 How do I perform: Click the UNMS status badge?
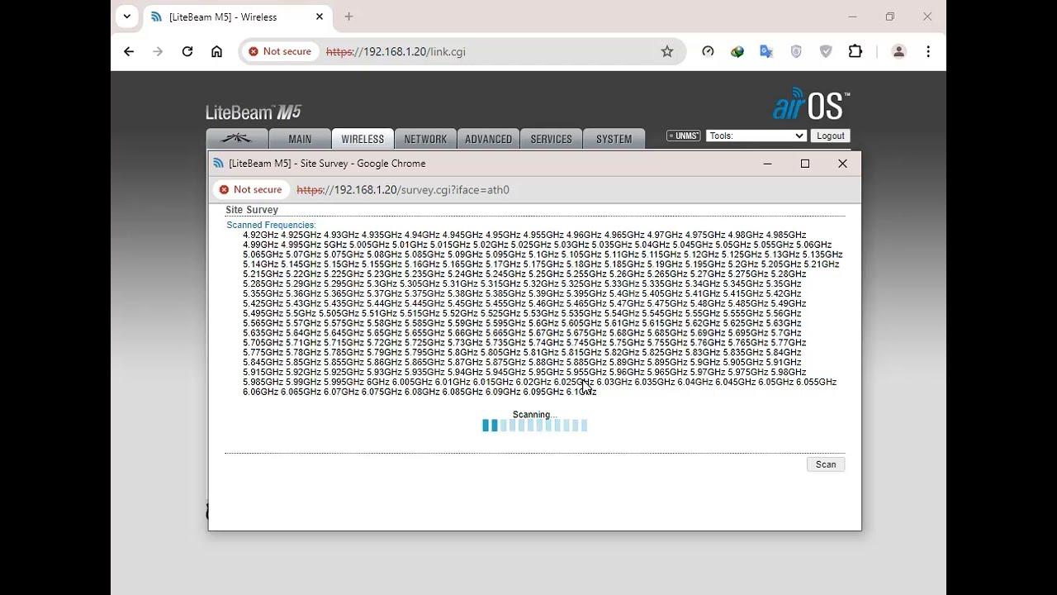click(x=683, y=136)
